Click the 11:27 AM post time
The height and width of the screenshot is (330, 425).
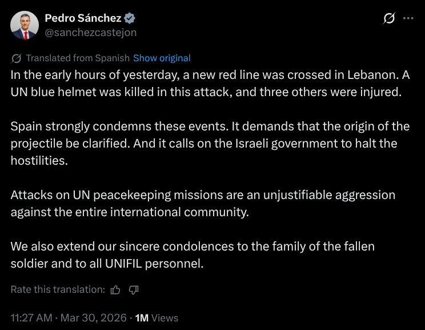(x=33, y=318)
